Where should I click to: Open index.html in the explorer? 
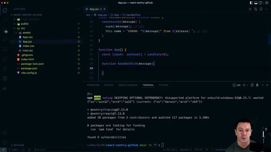point(27,59)
